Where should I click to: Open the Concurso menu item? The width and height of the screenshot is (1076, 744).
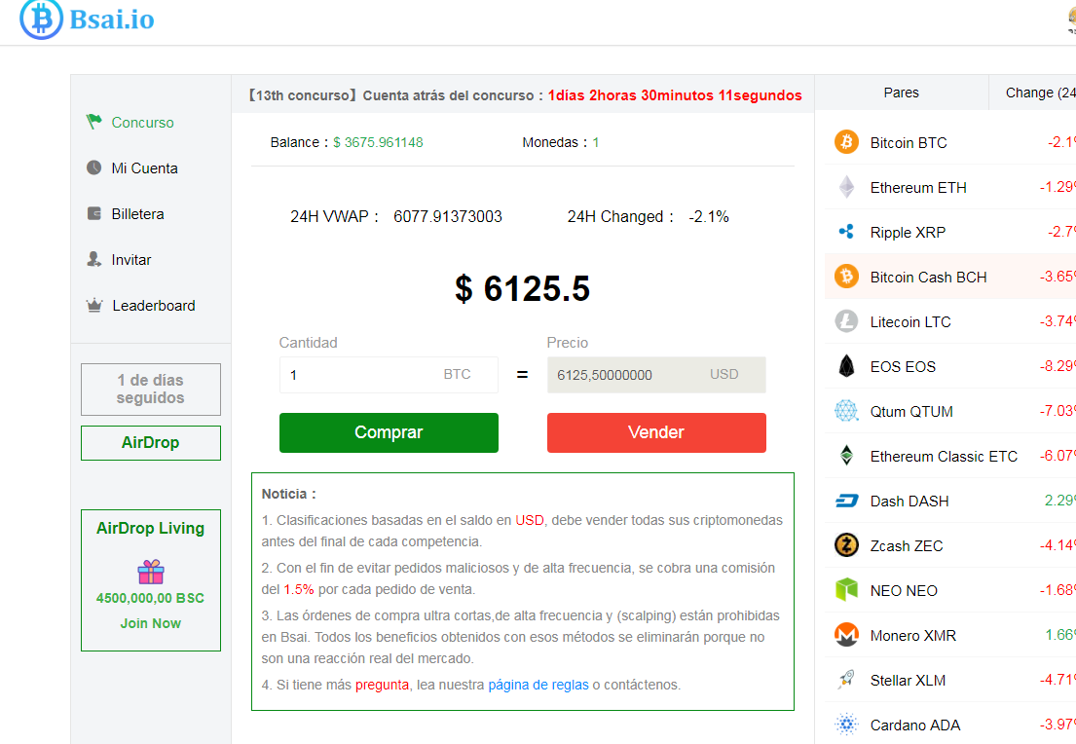click(143, 122)
